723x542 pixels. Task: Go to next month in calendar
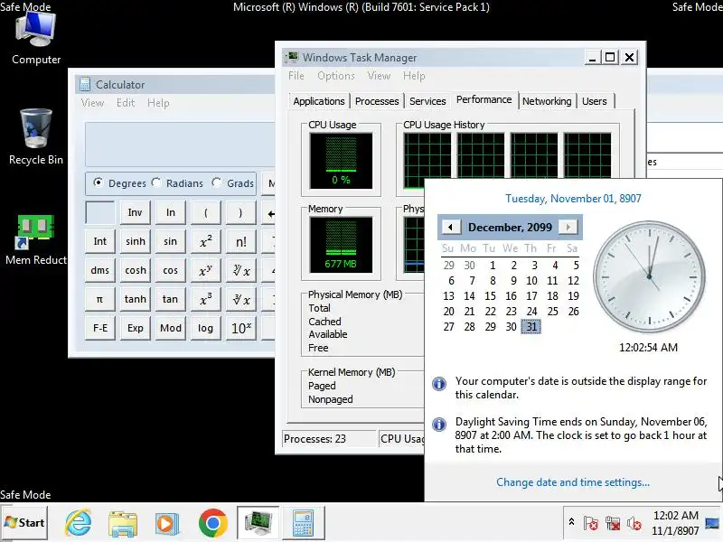pos(568,227)
